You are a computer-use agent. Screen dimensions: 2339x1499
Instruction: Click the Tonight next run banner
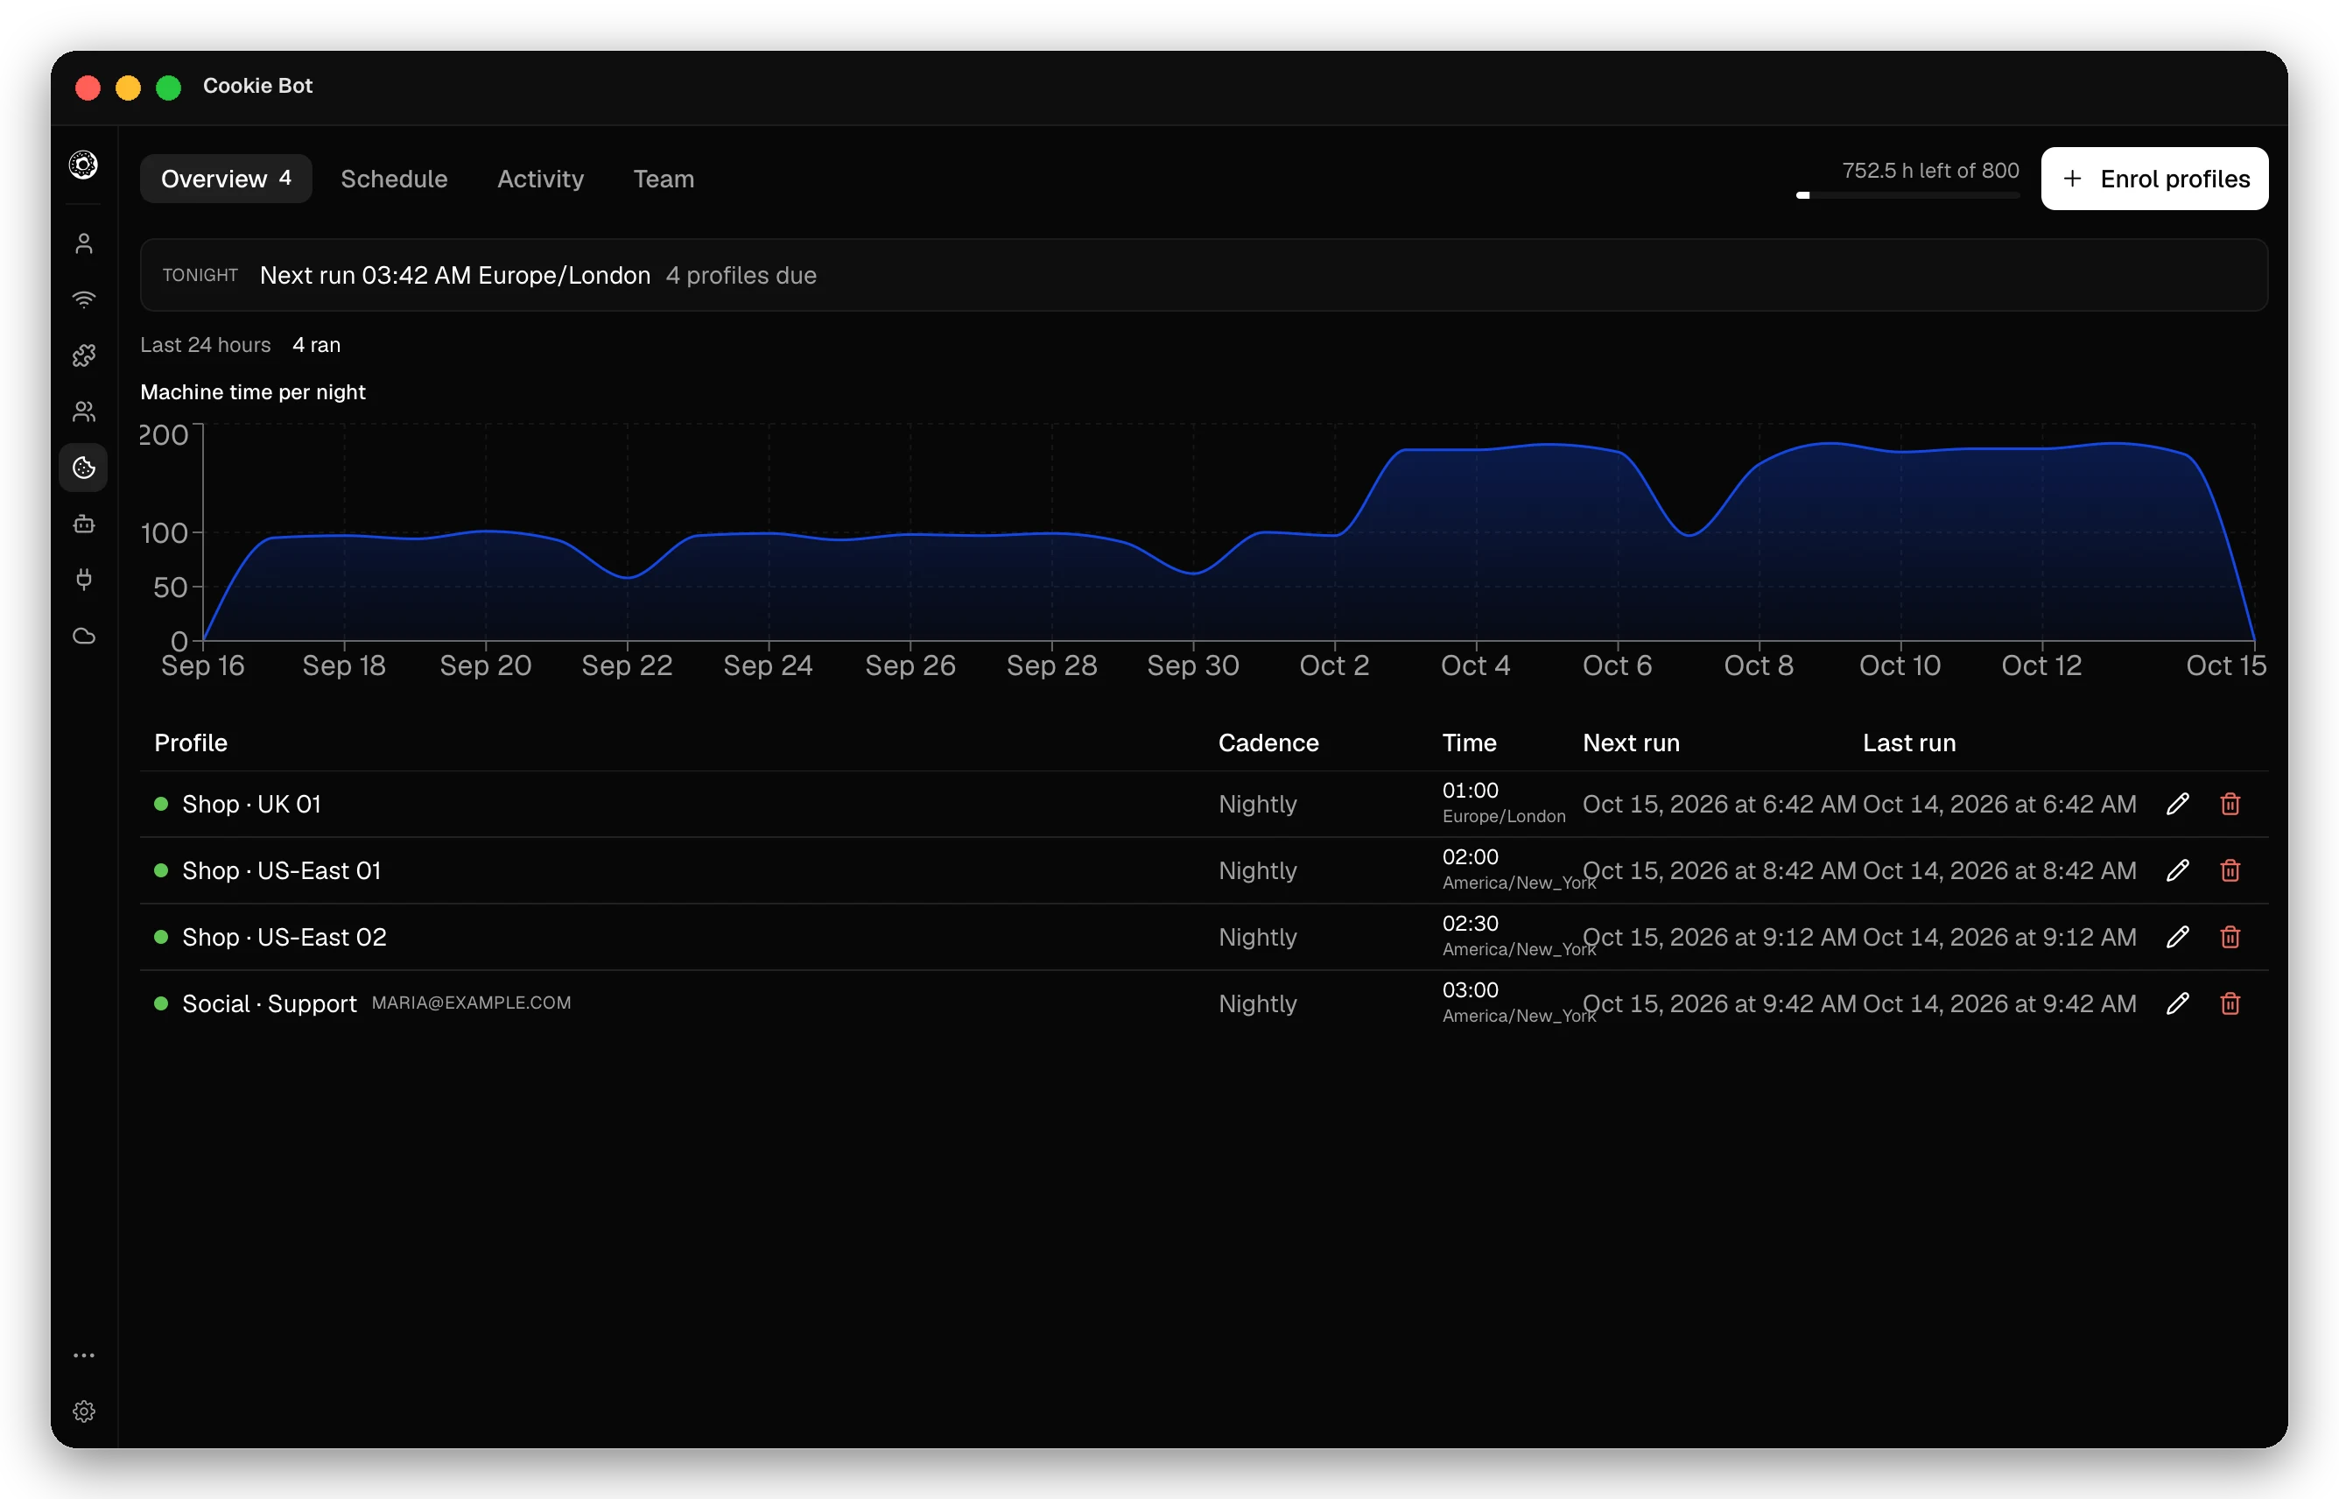point(1204,276)
